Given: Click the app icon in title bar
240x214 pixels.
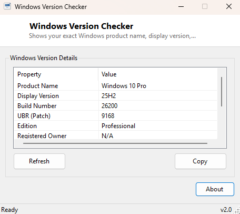Looking at the screenshot, I should [7, 6].
